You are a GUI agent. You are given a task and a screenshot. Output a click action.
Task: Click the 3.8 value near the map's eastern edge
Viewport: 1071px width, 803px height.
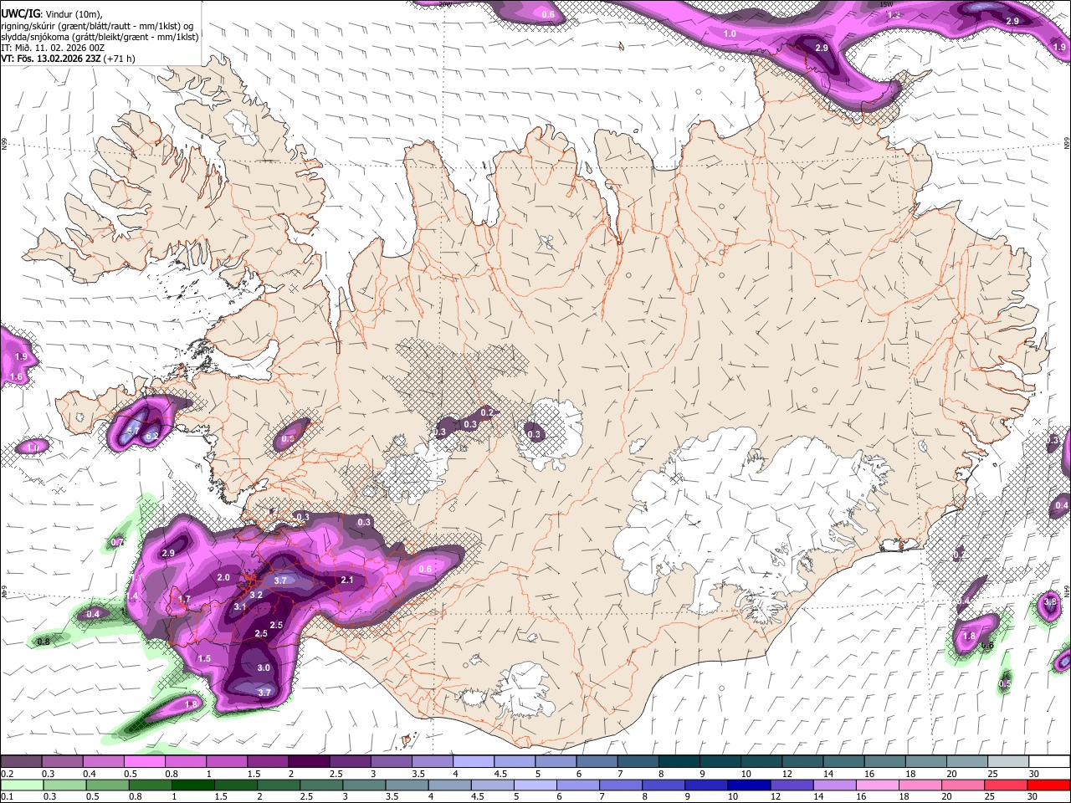[1051, 601]
